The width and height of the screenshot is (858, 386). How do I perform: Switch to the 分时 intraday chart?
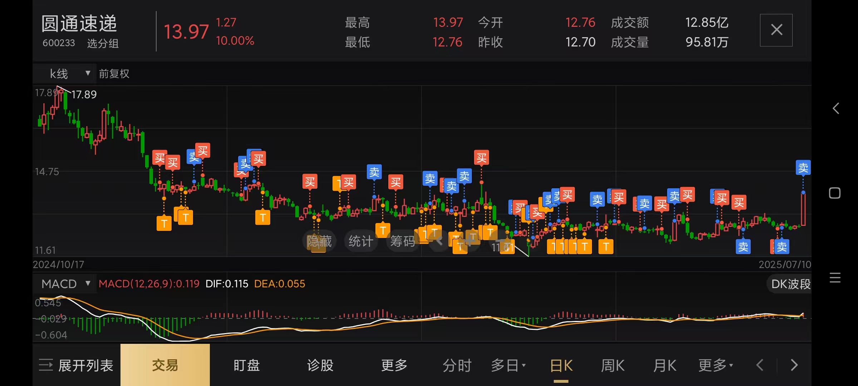tap(457, 366)
